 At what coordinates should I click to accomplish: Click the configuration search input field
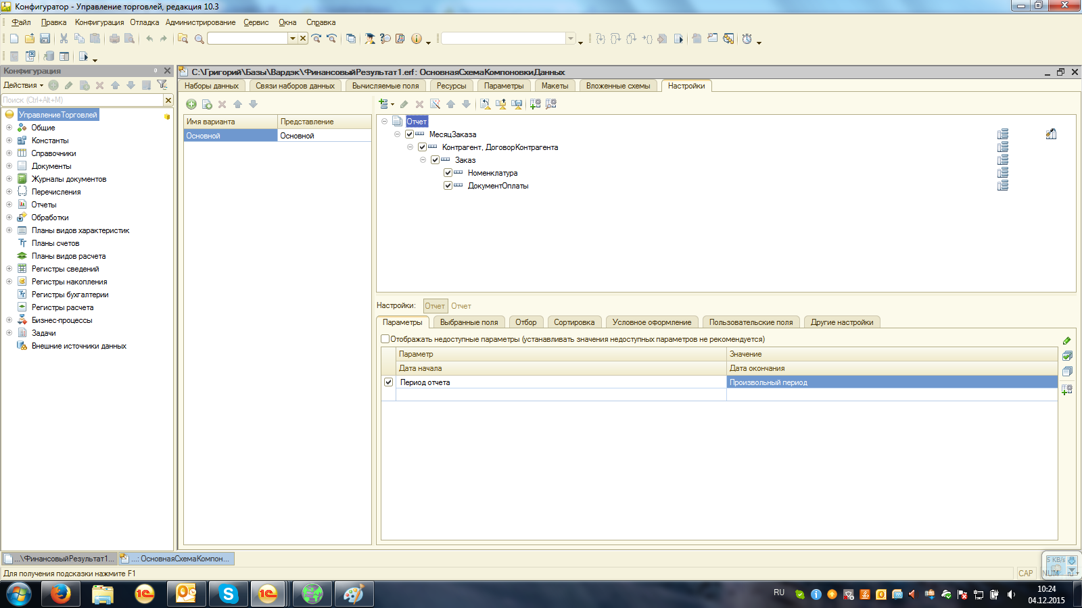click(83, 100)
